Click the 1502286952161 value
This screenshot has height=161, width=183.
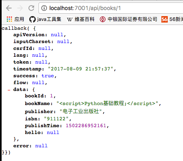pos(86,126)
